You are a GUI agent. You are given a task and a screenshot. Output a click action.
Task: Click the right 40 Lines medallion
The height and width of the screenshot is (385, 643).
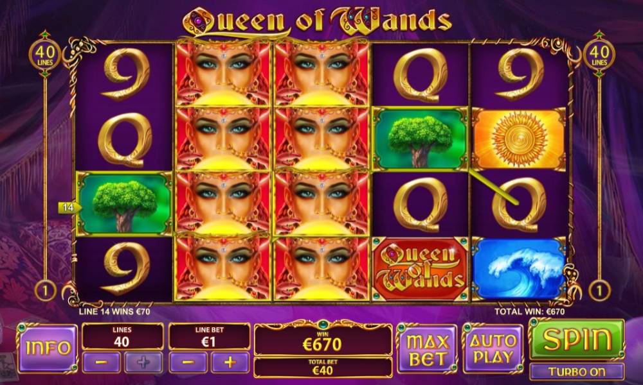(599, 55)
